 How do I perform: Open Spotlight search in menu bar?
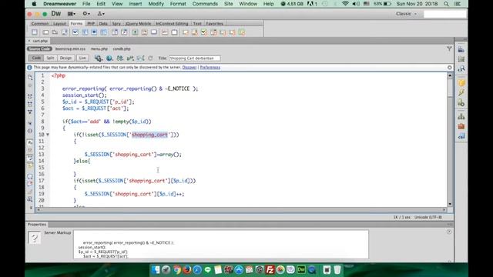tap(446, 4)
